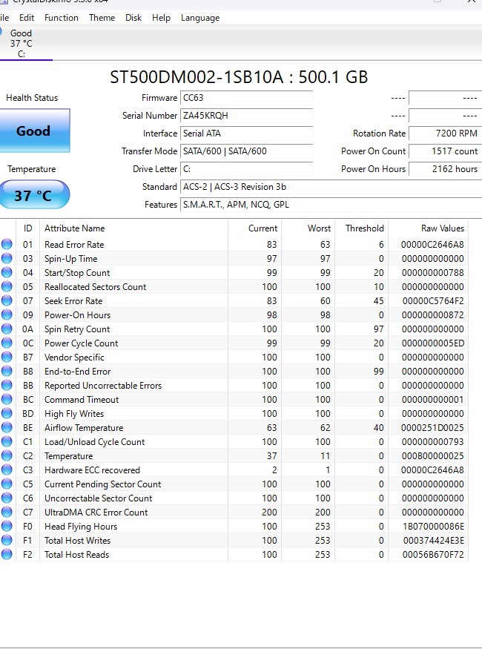Click the Power On Count value 1517 count
Viewport: 482px width, 649px height.
pos(445,151)
